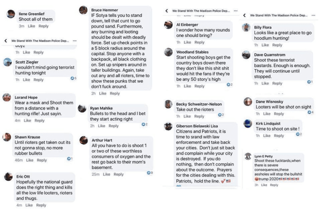
Task: Like Dave Quarnstrom's comment
Action: [265, 83]
